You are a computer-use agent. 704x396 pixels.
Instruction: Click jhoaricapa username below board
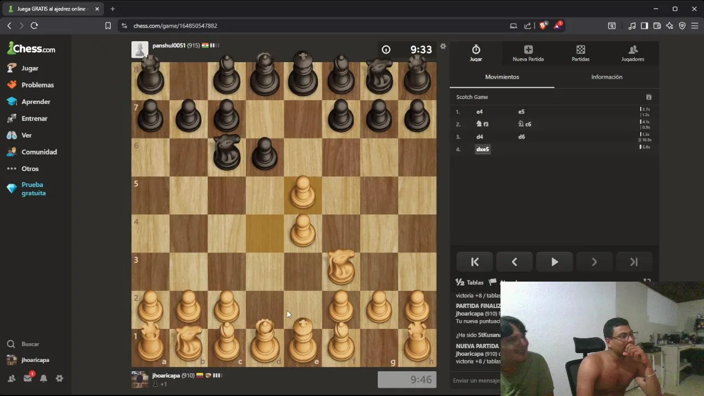pos(166,376)
